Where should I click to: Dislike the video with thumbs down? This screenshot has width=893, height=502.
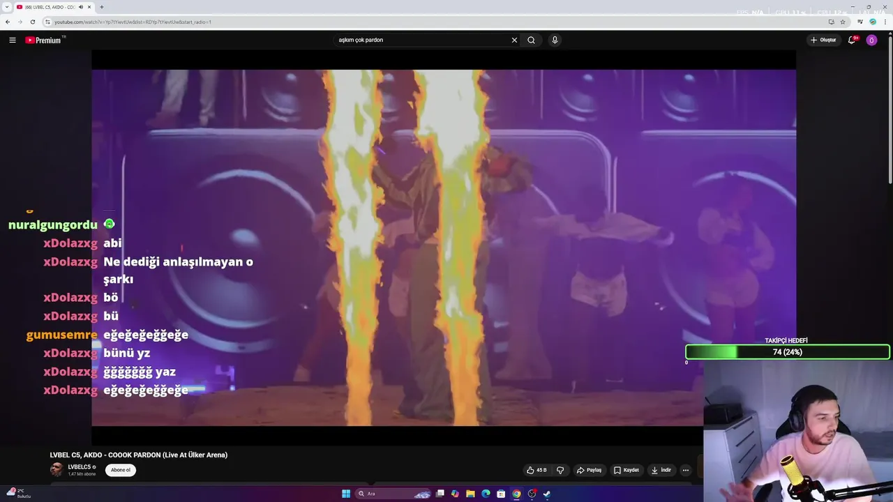tap(560, 470)
